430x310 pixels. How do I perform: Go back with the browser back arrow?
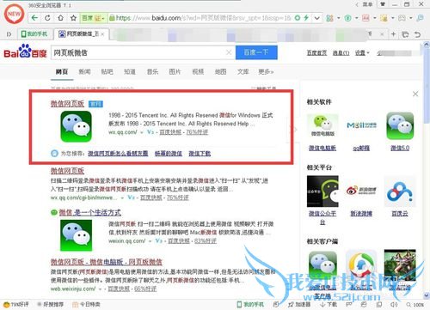click(x=35, y=18)
